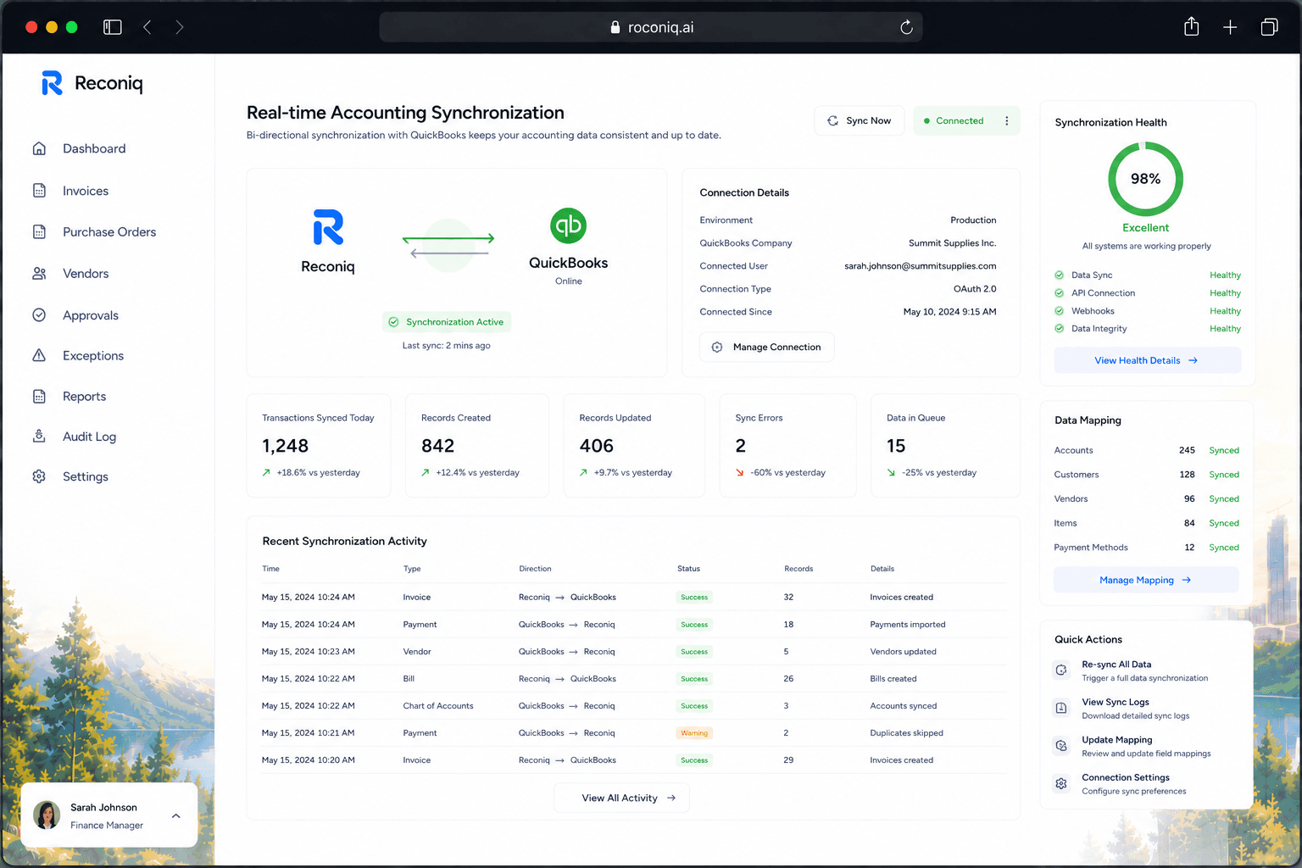Click the Sync Errors stat card
The width and height of the screenshot is (1302, 868).
click(x=788, y=445)
